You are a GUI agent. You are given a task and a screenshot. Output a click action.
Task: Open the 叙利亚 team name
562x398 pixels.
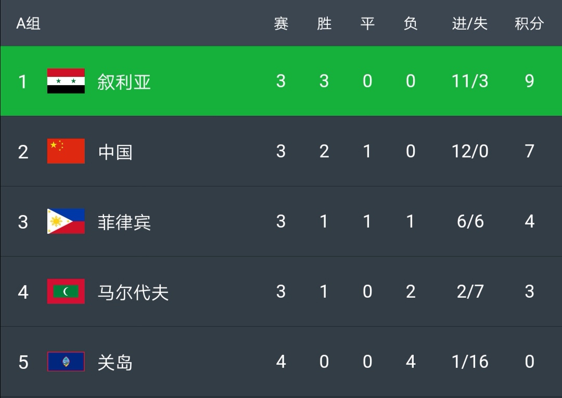point(125,82)
